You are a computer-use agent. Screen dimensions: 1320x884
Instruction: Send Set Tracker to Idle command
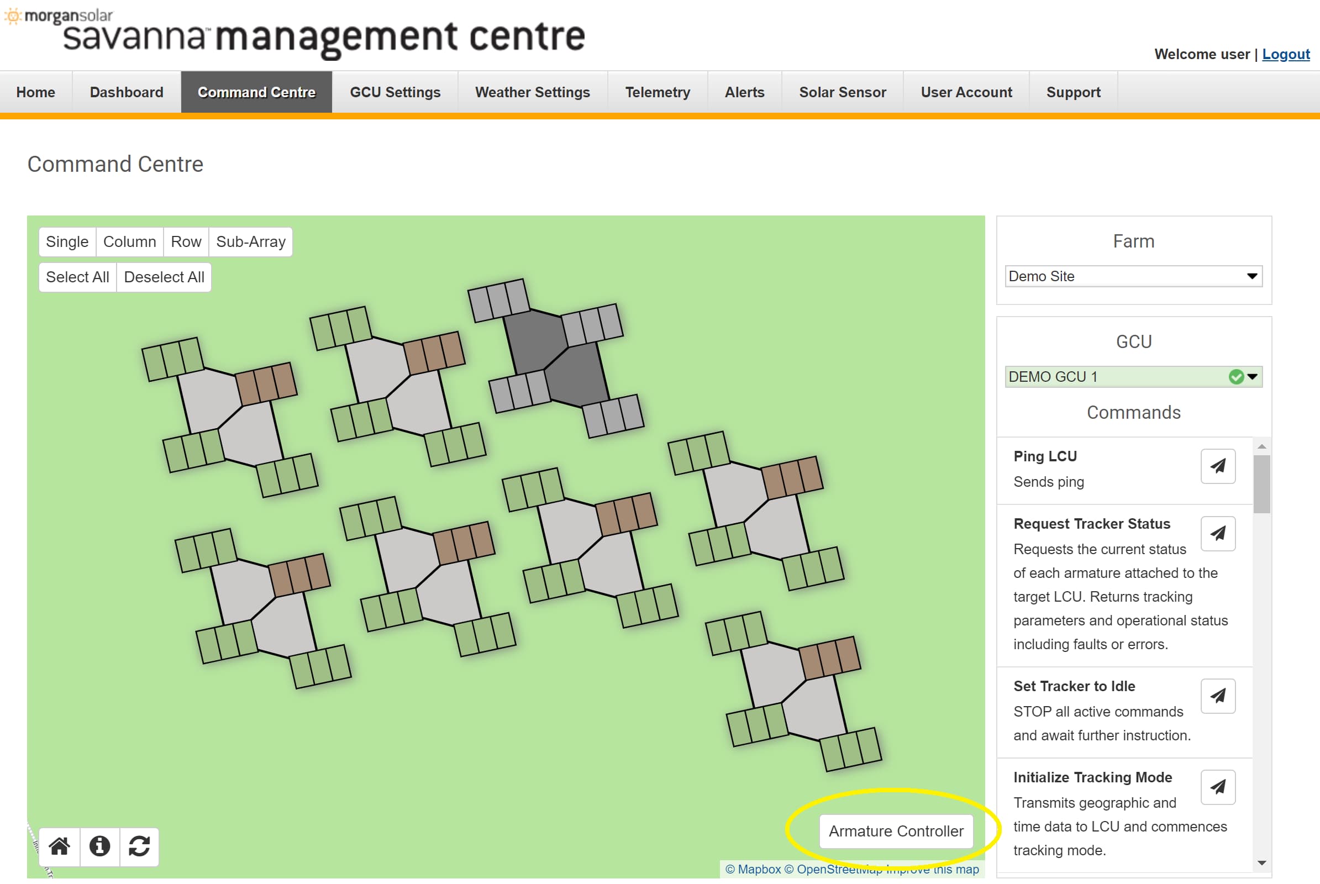pos(1217,696)
